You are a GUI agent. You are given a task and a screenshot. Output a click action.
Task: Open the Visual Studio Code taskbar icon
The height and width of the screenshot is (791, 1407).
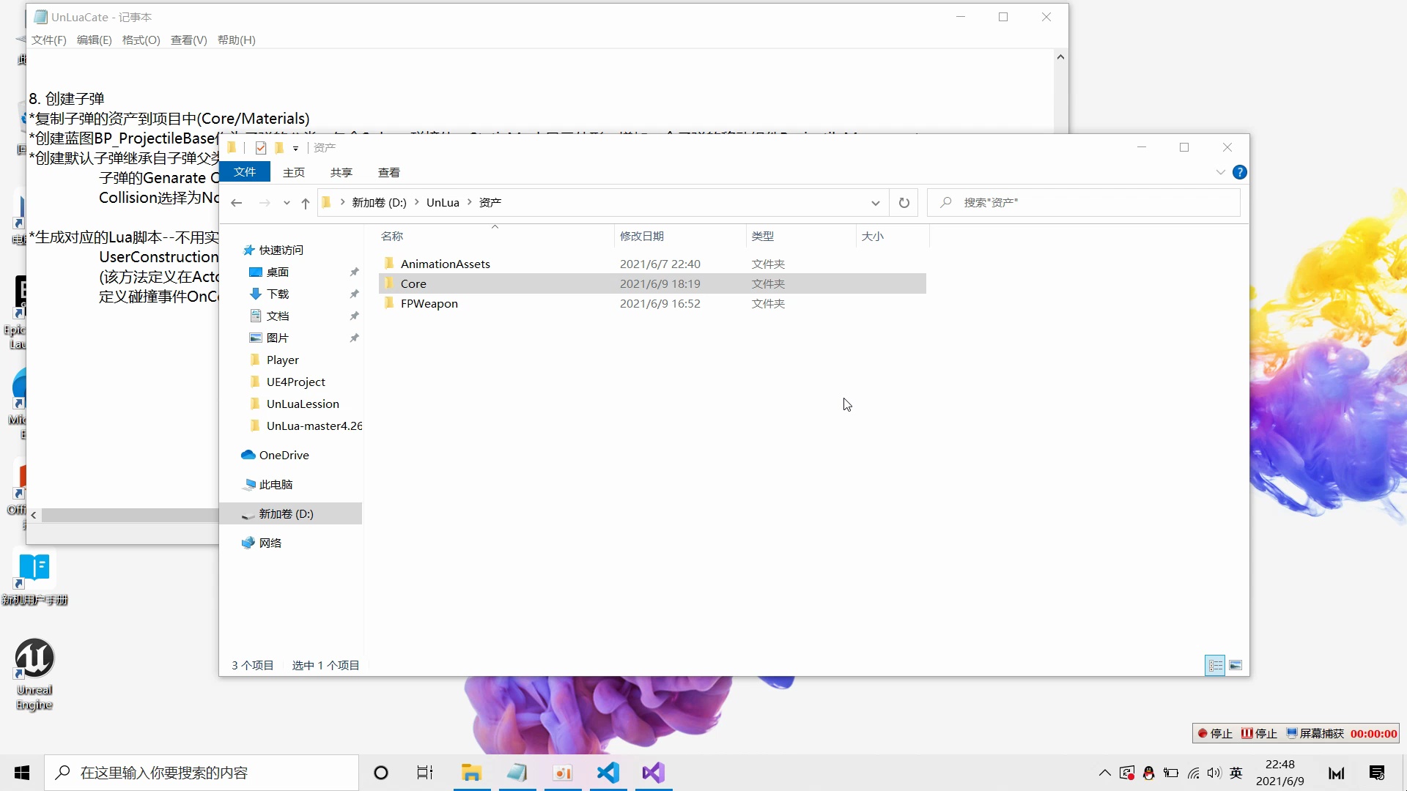[608, 773]
